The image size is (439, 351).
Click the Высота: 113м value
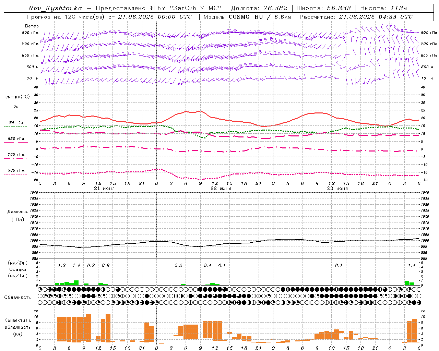point(383,8)
